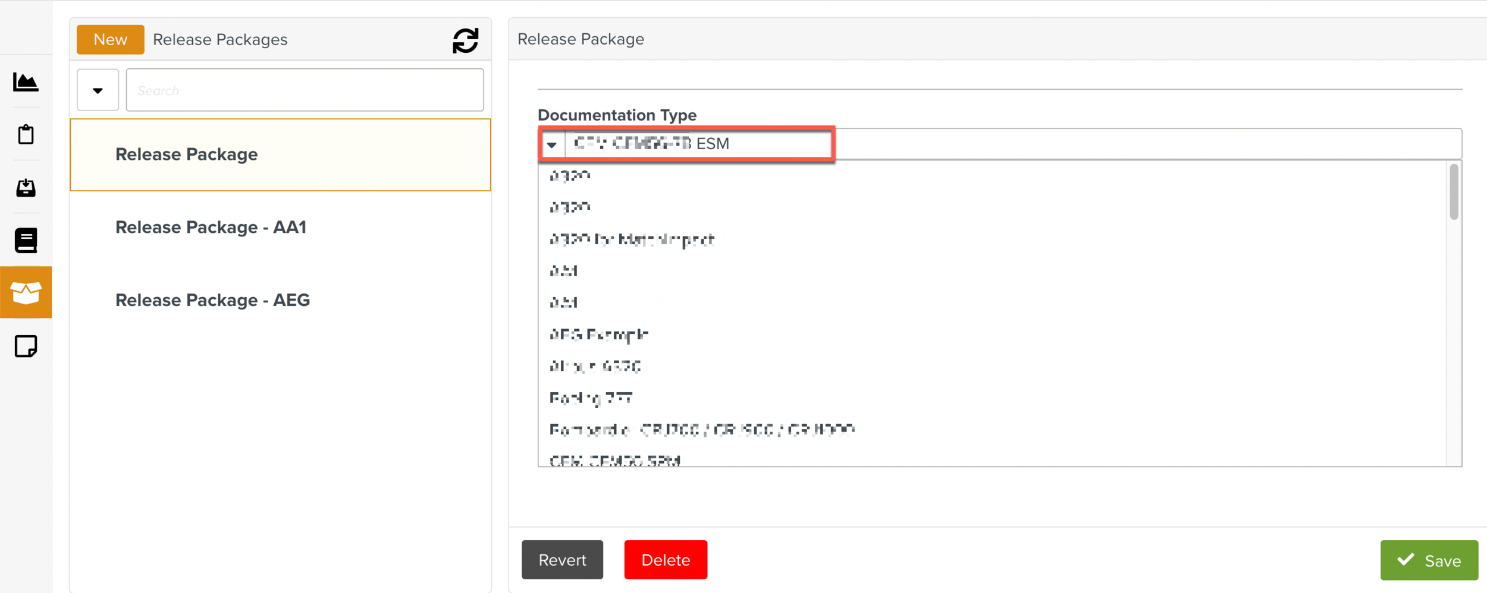Image resolution: width=1487 pixels, height=593 pixels.
Task: Open the clipboard panel icon
Action: click(x=25, y=134)
